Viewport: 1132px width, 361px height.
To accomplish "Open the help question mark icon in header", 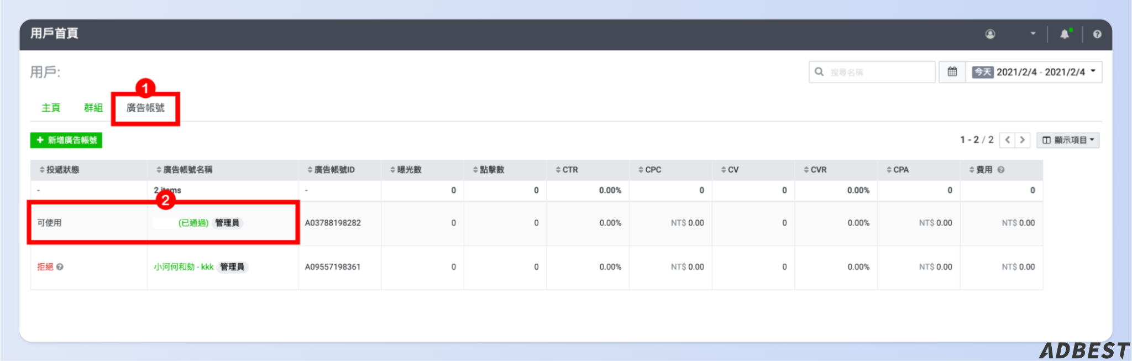I will (1097, 34).
